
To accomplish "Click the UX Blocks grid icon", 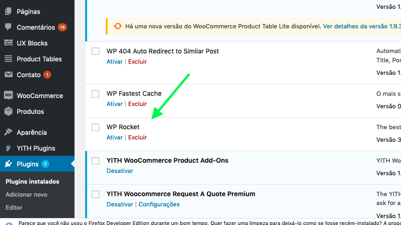I will click(x=8, y=43).
